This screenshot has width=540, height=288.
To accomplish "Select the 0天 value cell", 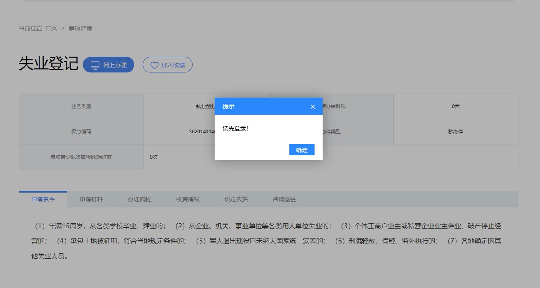I will click(455, 107).
